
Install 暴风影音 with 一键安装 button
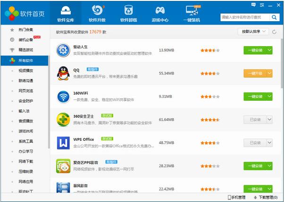pyautogui.click(x=255, y=189)
